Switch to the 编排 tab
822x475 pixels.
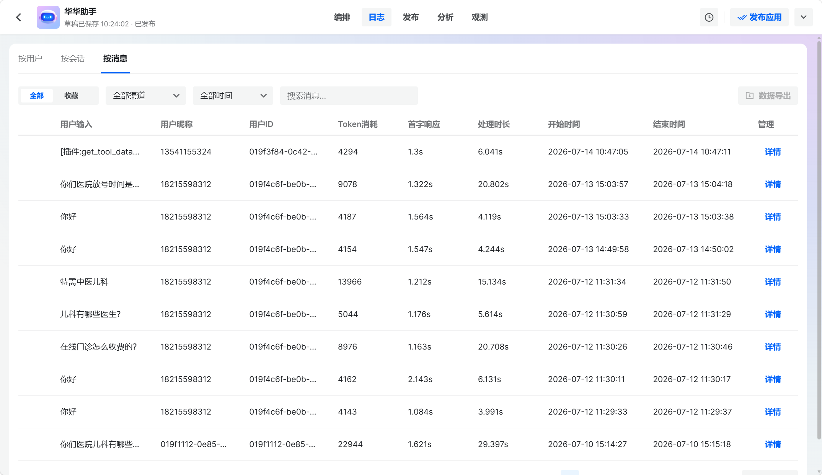click(x=342, y=17)
